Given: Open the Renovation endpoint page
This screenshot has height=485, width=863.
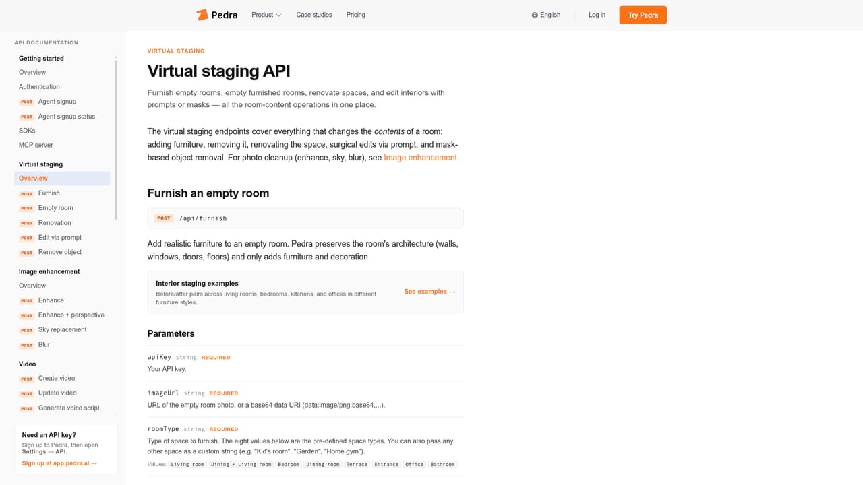Looking at the screenshot, I should (x=55, y=223).
